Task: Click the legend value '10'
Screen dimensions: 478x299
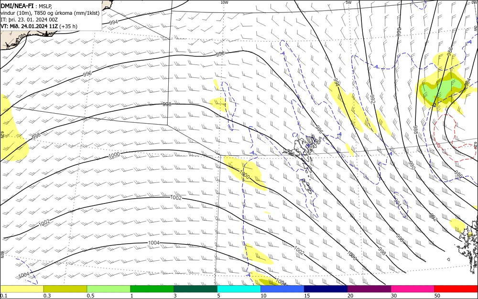Action: coord(263,296)
